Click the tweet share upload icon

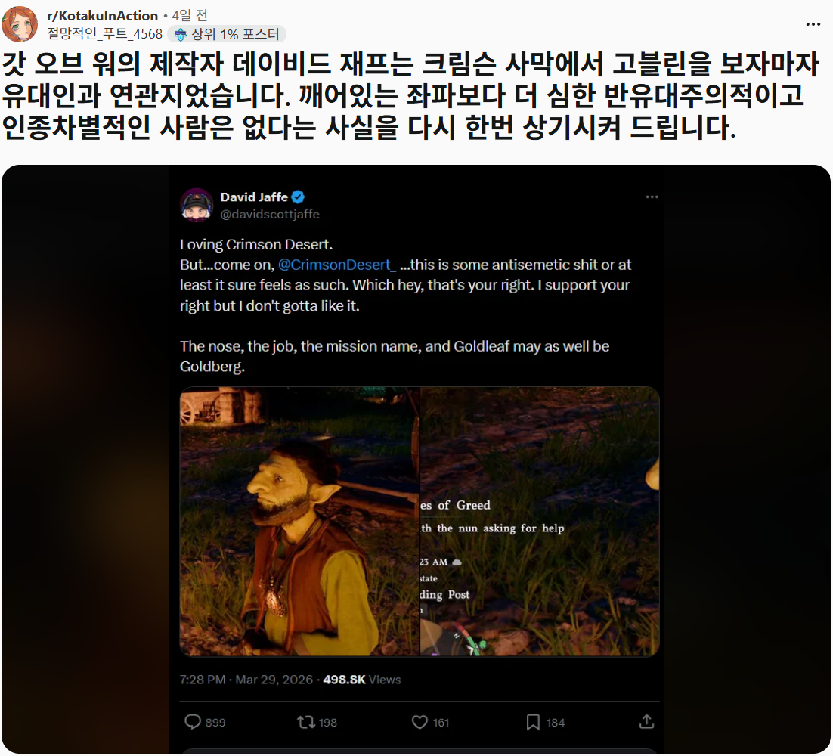click(646, 721)
